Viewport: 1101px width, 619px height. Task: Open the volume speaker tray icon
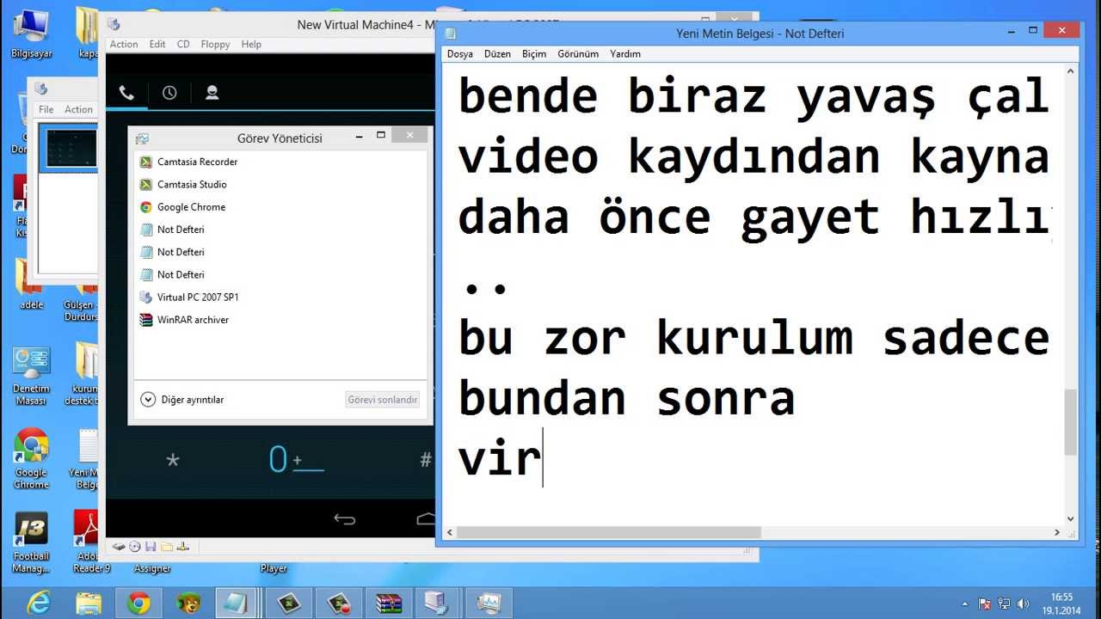(1024, 604)
